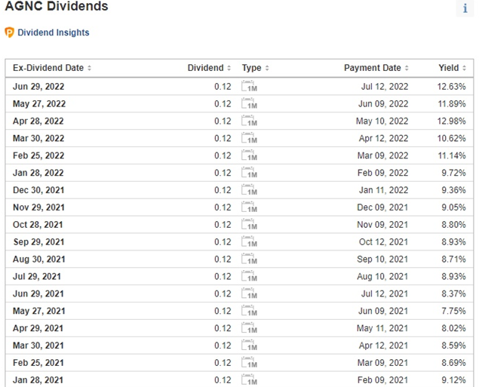
Task: Click the 1M type icon for Jan 28, 2021
Action: point(249,379)
